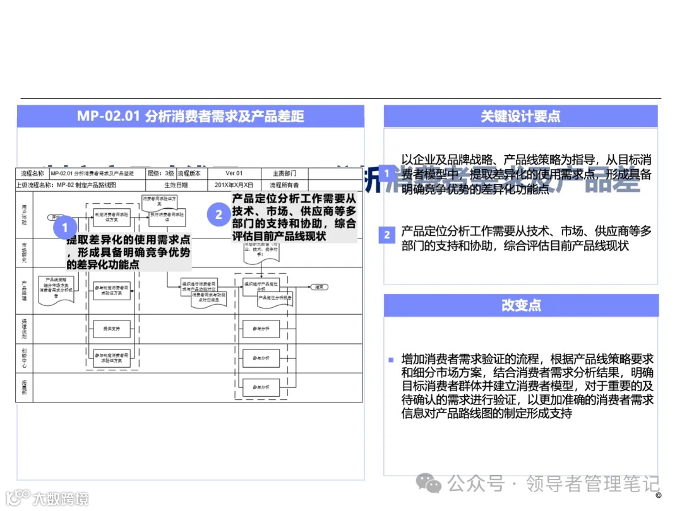Select the 结束 end oval in the flowchart
The height and width of the screenshot is (511, 682).
pos(319,286)
